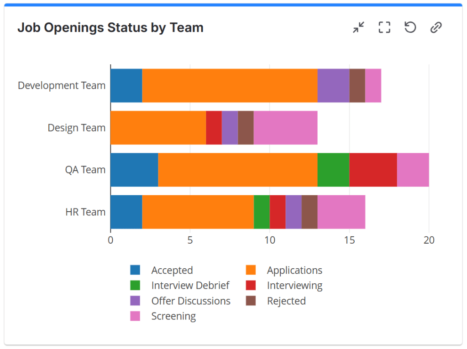Click the copy link icon

click(436, 28)
